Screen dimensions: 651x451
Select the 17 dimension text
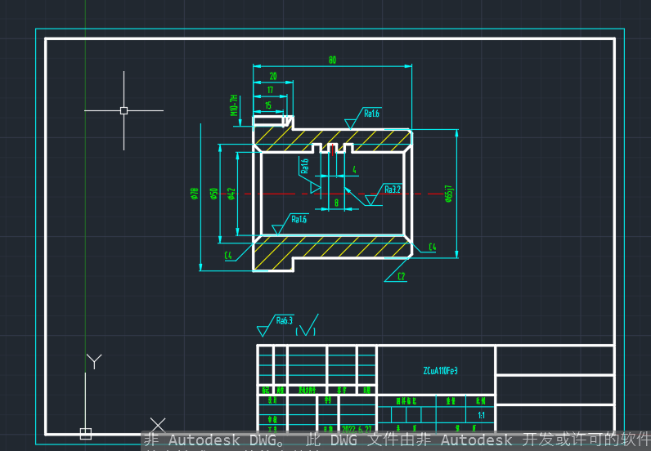pyautogui.click(x=270, y=90)
